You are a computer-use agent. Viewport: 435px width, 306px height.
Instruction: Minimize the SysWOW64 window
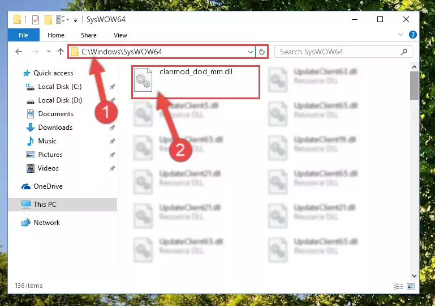(355, 19)
